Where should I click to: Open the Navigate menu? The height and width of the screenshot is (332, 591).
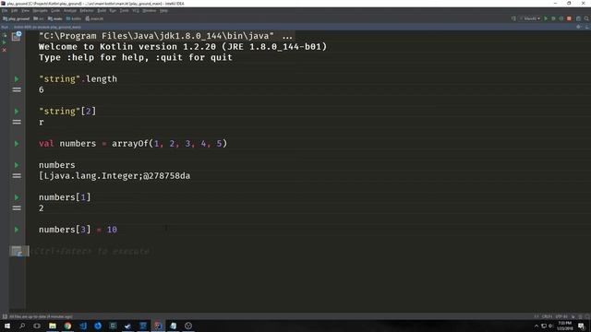tap(40, 10)
